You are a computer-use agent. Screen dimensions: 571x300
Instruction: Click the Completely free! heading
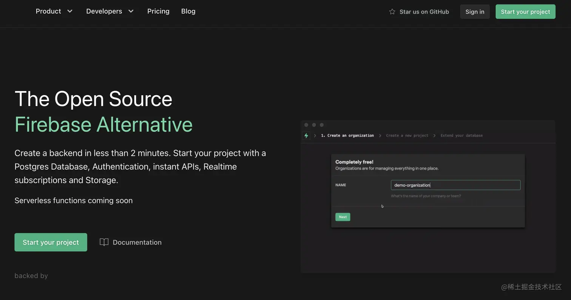(354, 162)
